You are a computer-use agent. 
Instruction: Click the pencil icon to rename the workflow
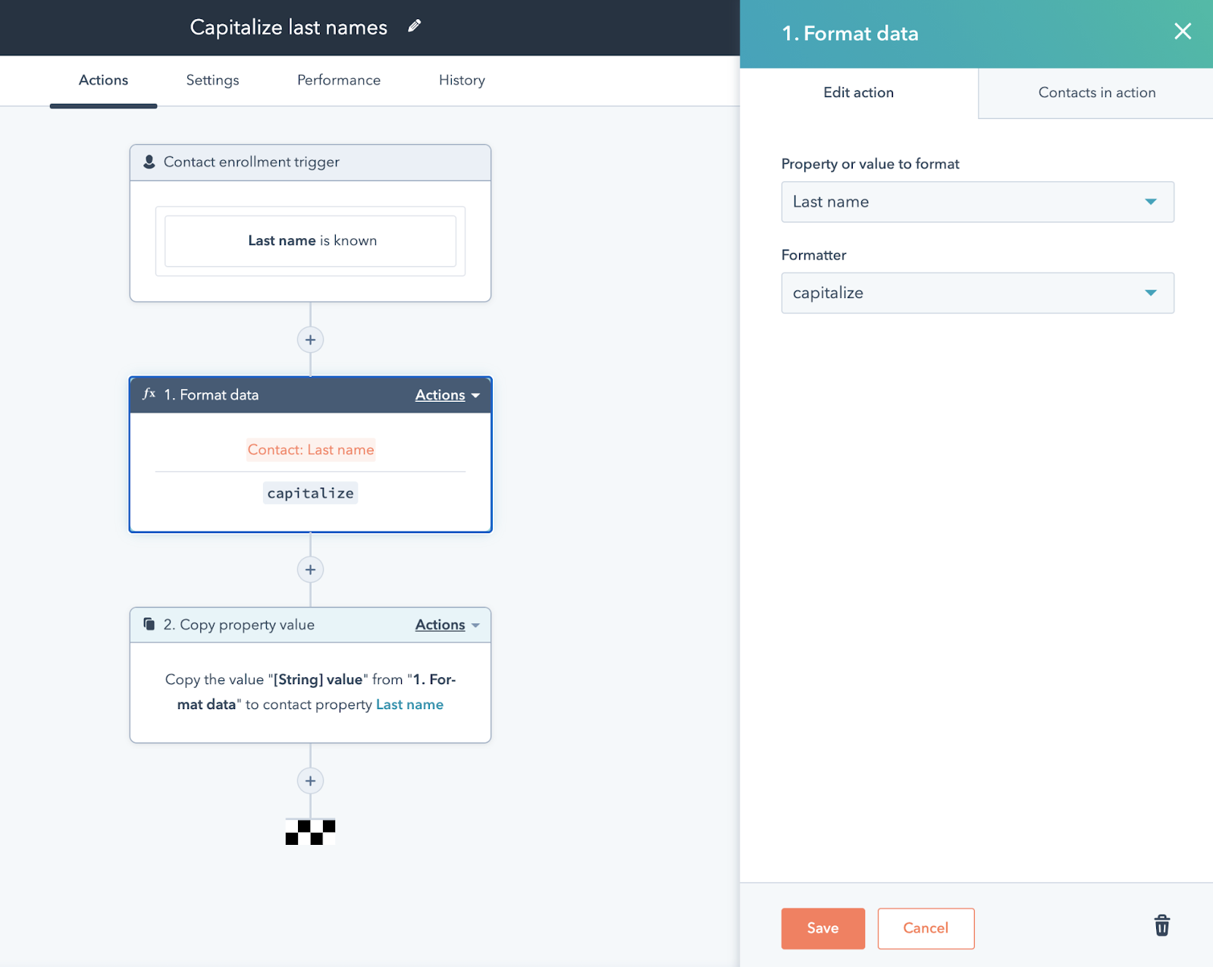coord(414,26)
